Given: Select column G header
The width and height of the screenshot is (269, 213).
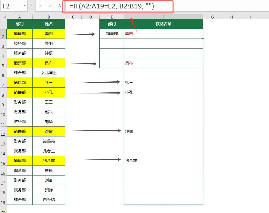Looking at the screenshot, I should point(212,17).
